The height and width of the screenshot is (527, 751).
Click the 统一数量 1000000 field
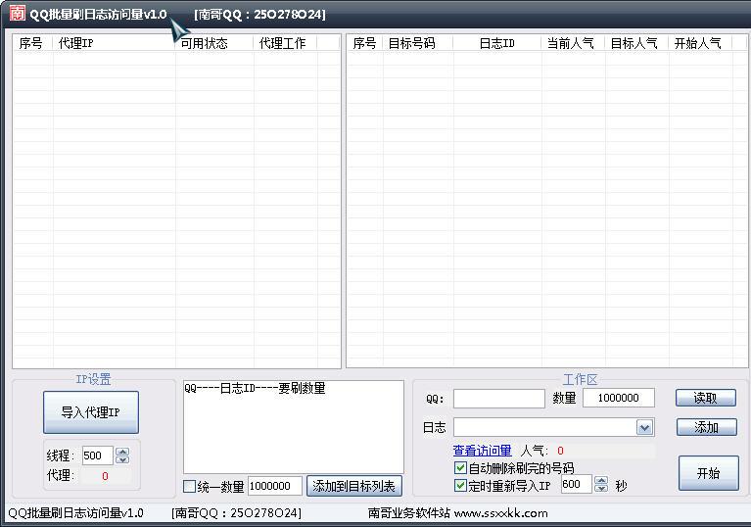275,486
